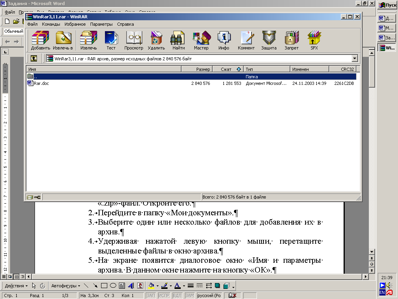Click the Защита (Protect) shield icon

(269, 40)
